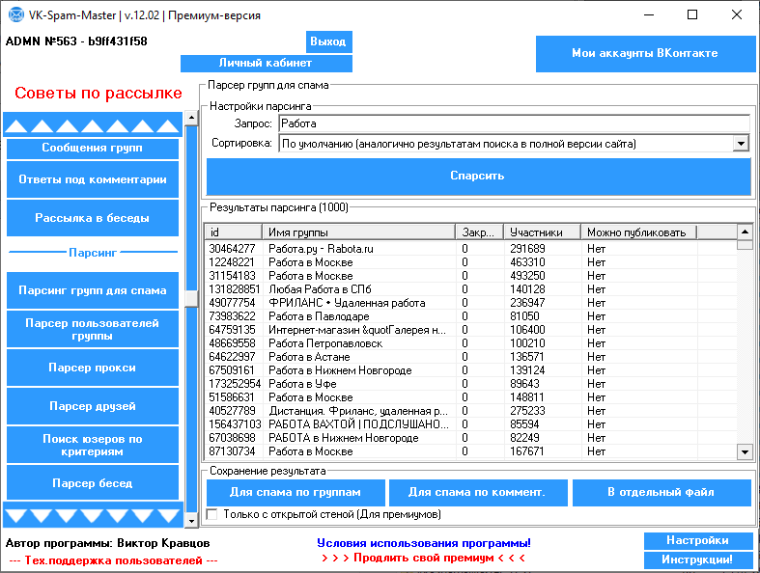Open 'Парсер прокси' sidebar item
The width and height of the screenshot is (760, 573).
93,368
